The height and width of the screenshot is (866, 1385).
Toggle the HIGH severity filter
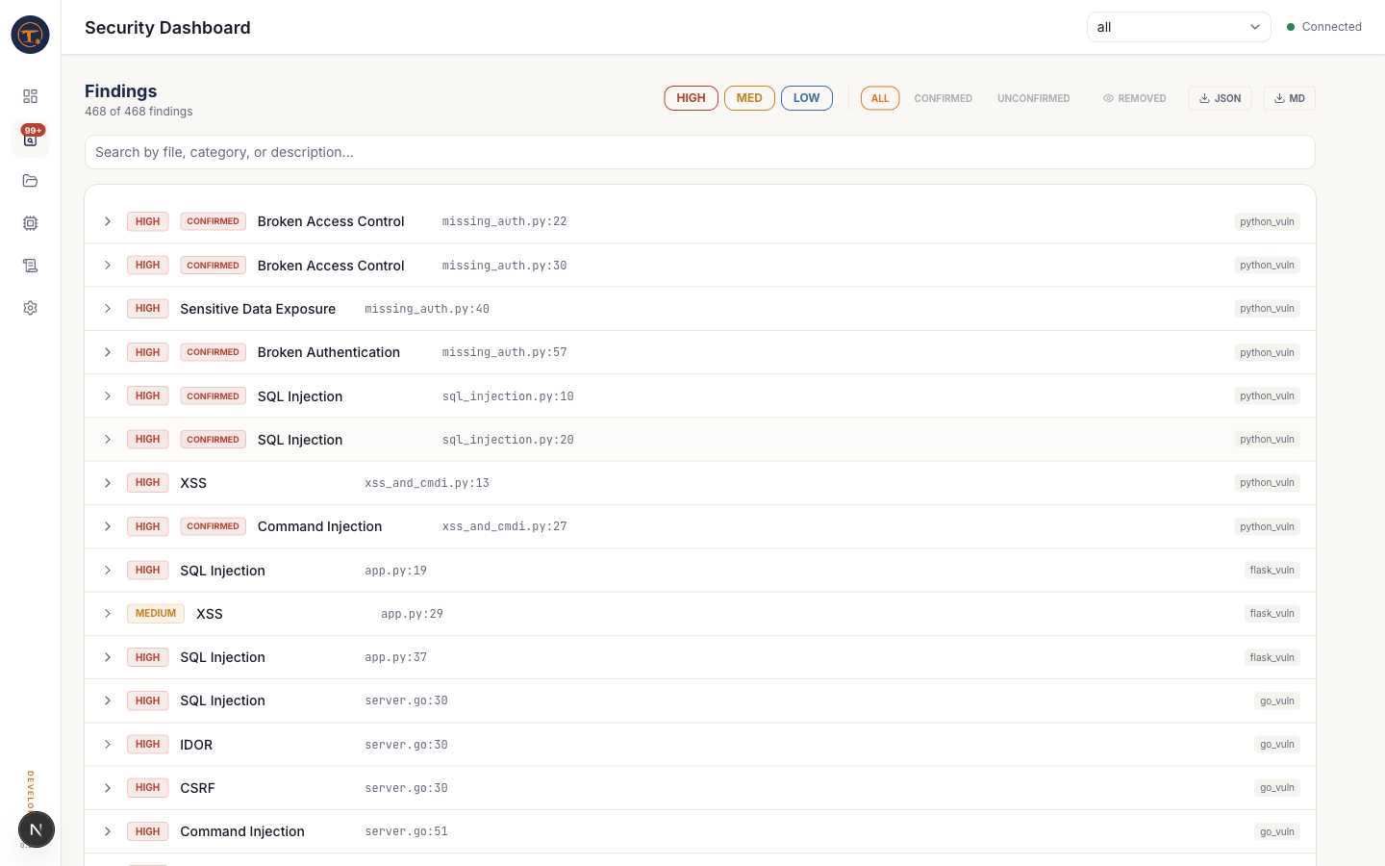691,98
